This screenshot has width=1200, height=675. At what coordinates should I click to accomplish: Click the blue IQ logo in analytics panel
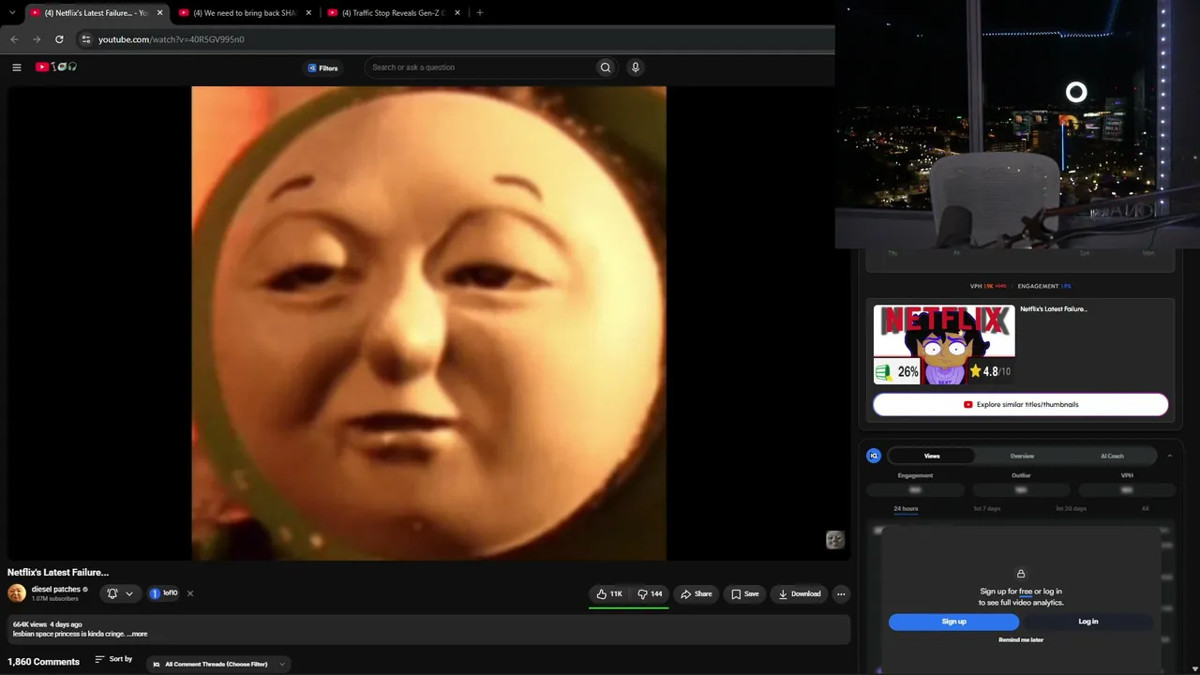[x=874, y=456]
